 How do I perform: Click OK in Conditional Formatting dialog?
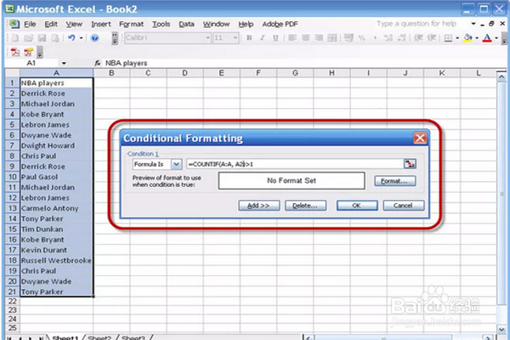(x=357, y=206)
